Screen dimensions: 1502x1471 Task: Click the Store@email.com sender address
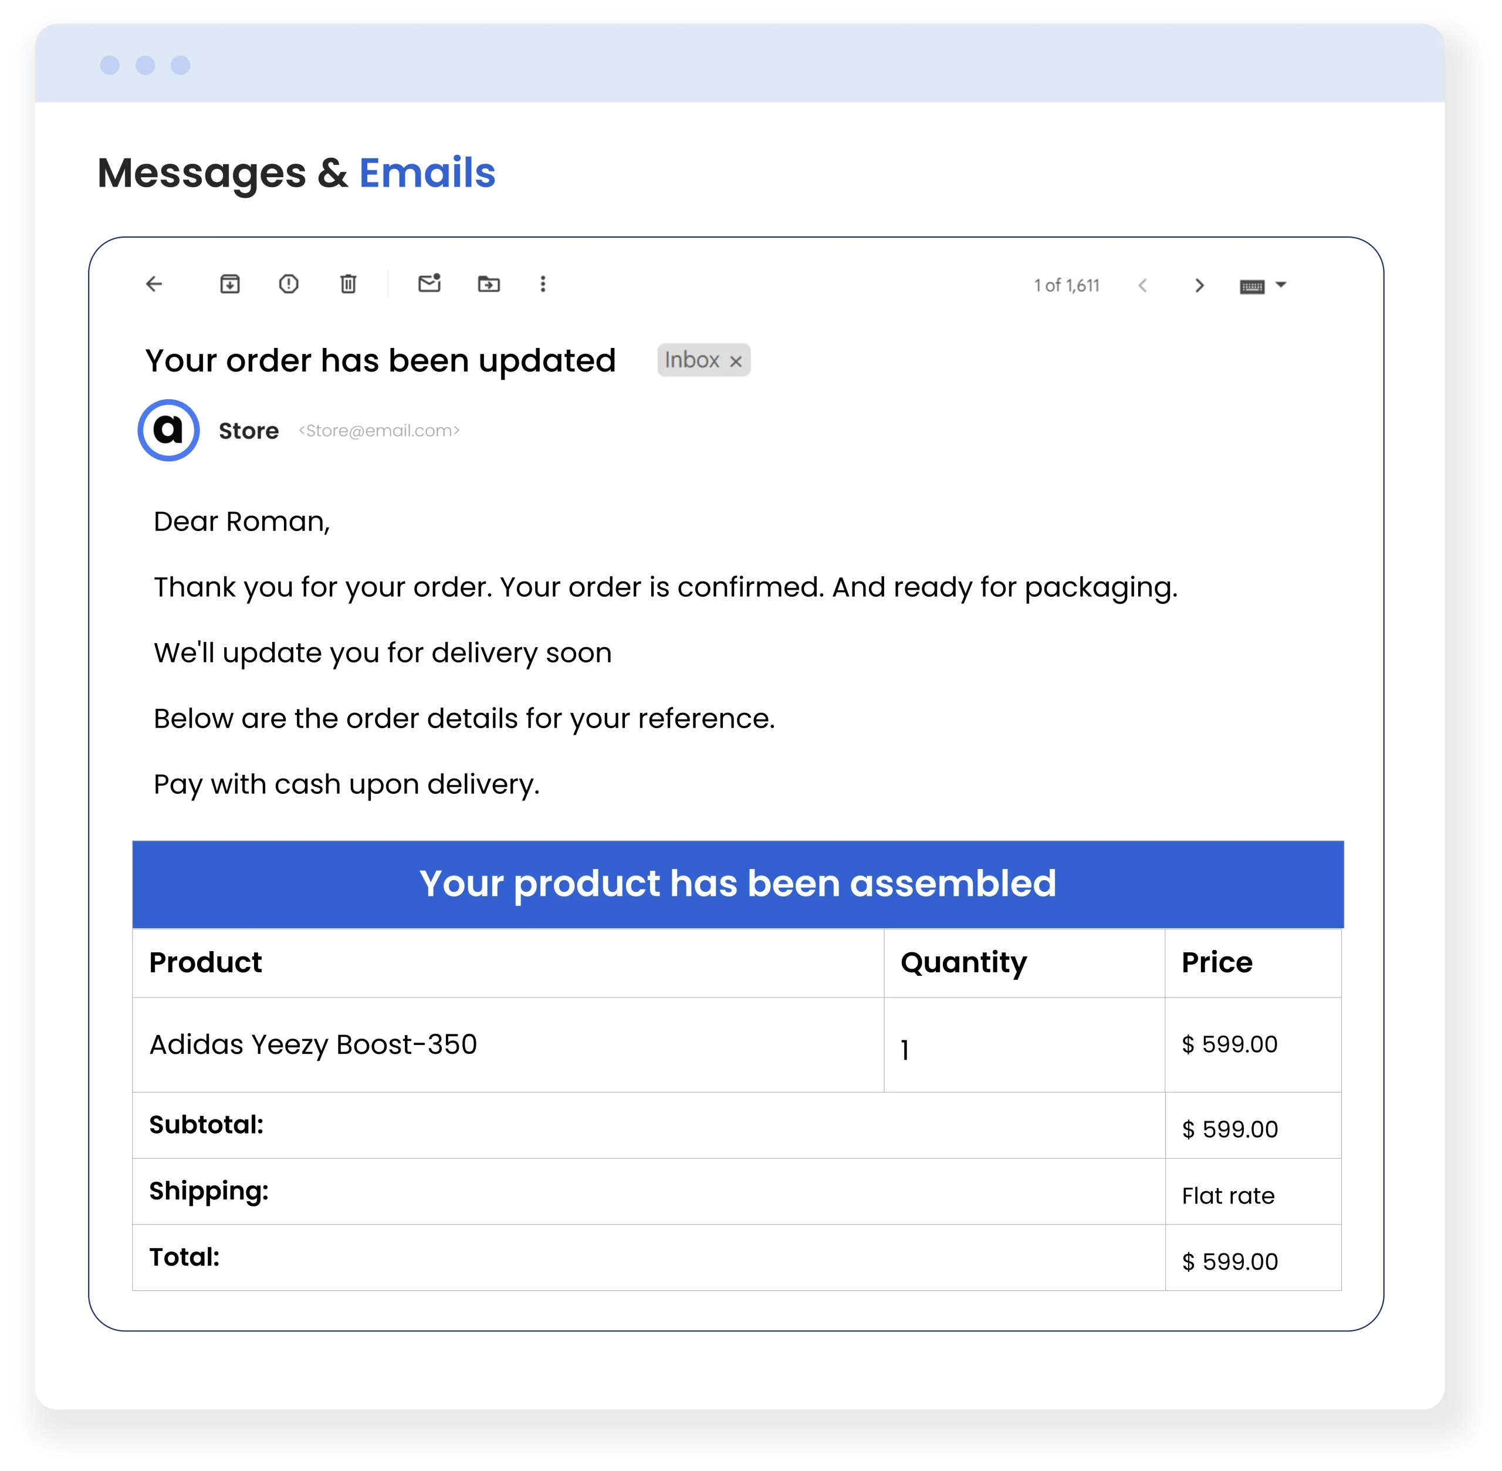coord(380,431)
